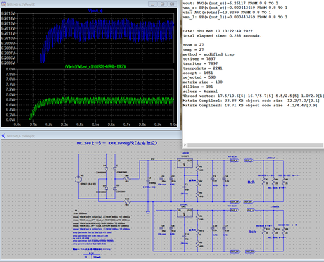
Task: Click the log window scroll-left arrow
Action: point(185,145)
